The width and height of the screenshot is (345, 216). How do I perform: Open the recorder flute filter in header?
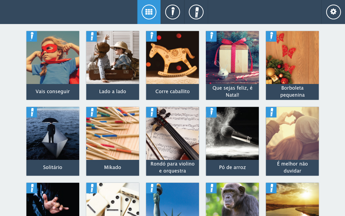pyautogui.click(x=196, y=12)
